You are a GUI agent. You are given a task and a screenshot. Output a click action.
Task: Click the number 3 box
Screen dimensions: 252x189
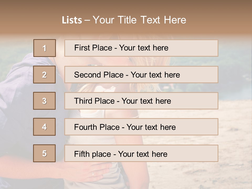(x=44, y=101)
